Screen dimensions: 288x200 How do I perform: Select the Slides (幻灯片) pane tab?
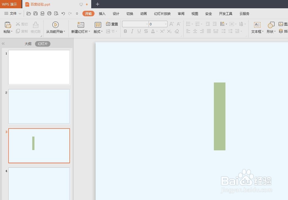point(43,44)
